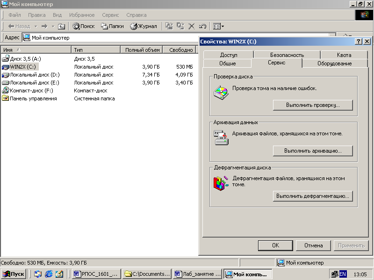
Task: Open the Вид menu
Action: [x=57, y=15]
